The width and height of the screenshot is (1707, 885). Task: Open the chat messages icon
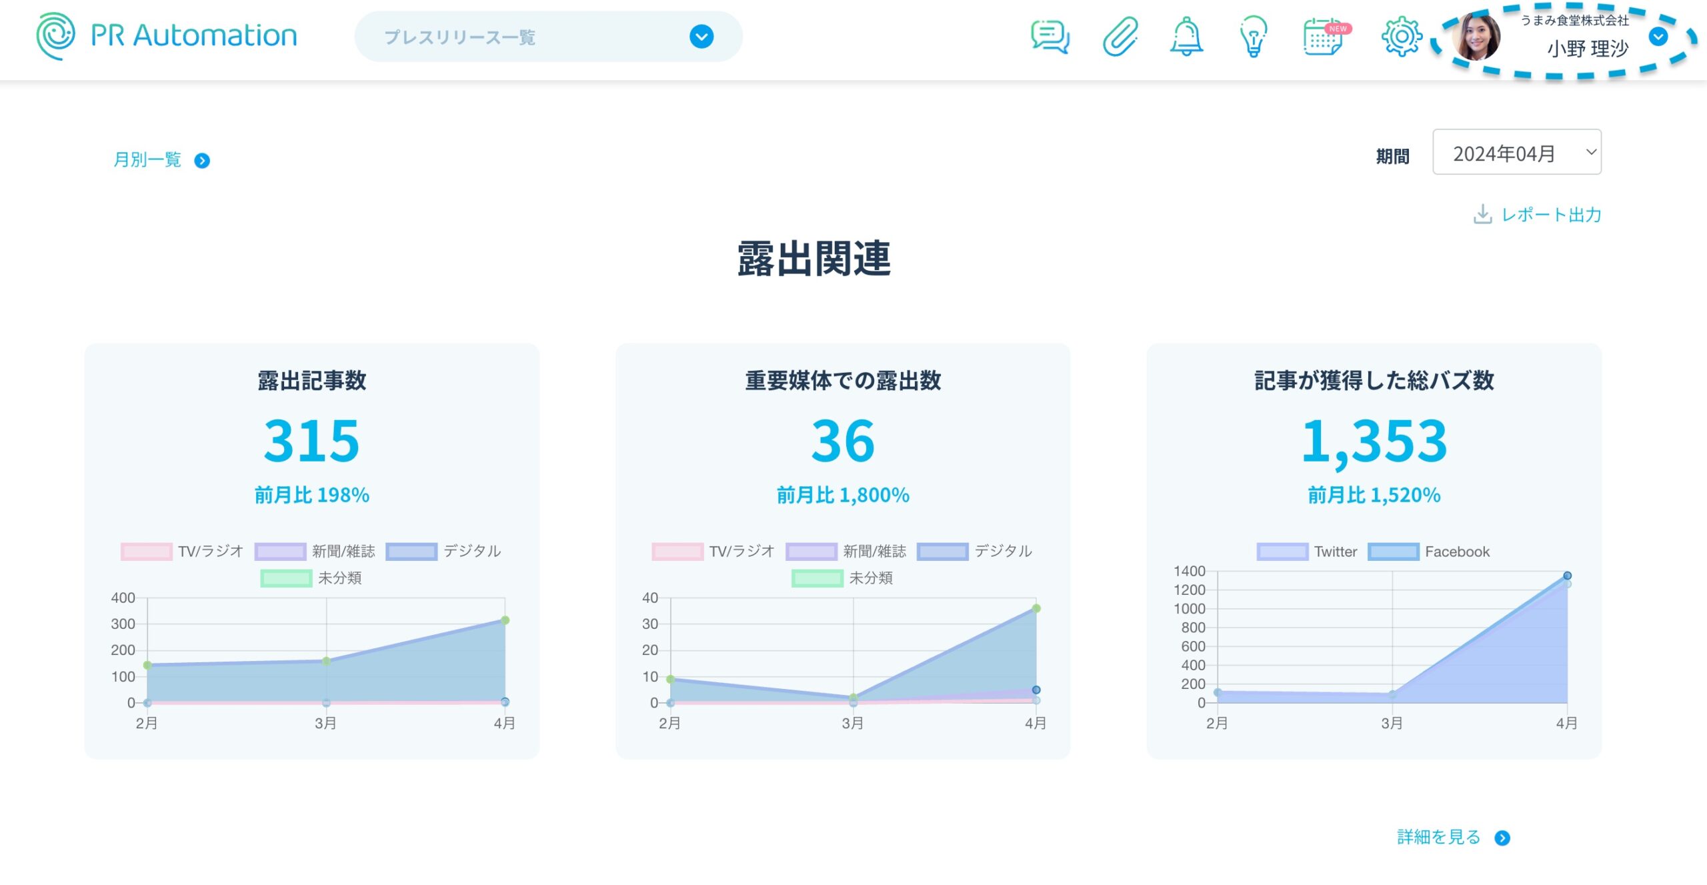click(1050, 37)
